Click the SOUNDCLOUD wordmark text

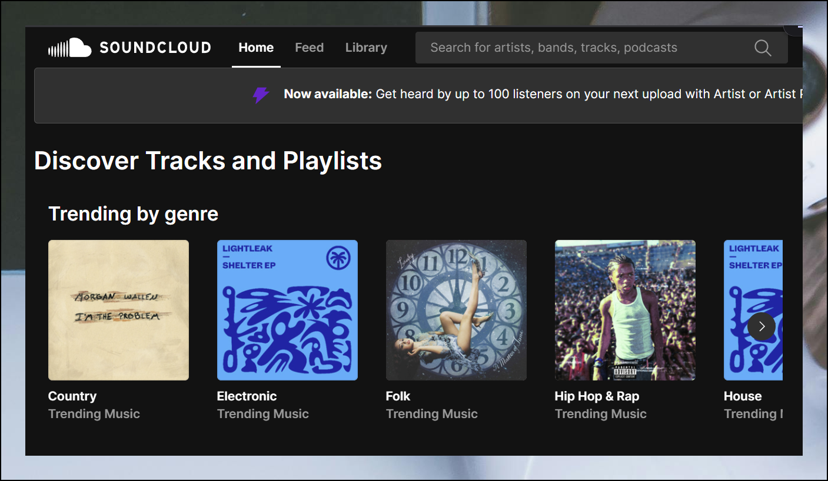[155, 48]
